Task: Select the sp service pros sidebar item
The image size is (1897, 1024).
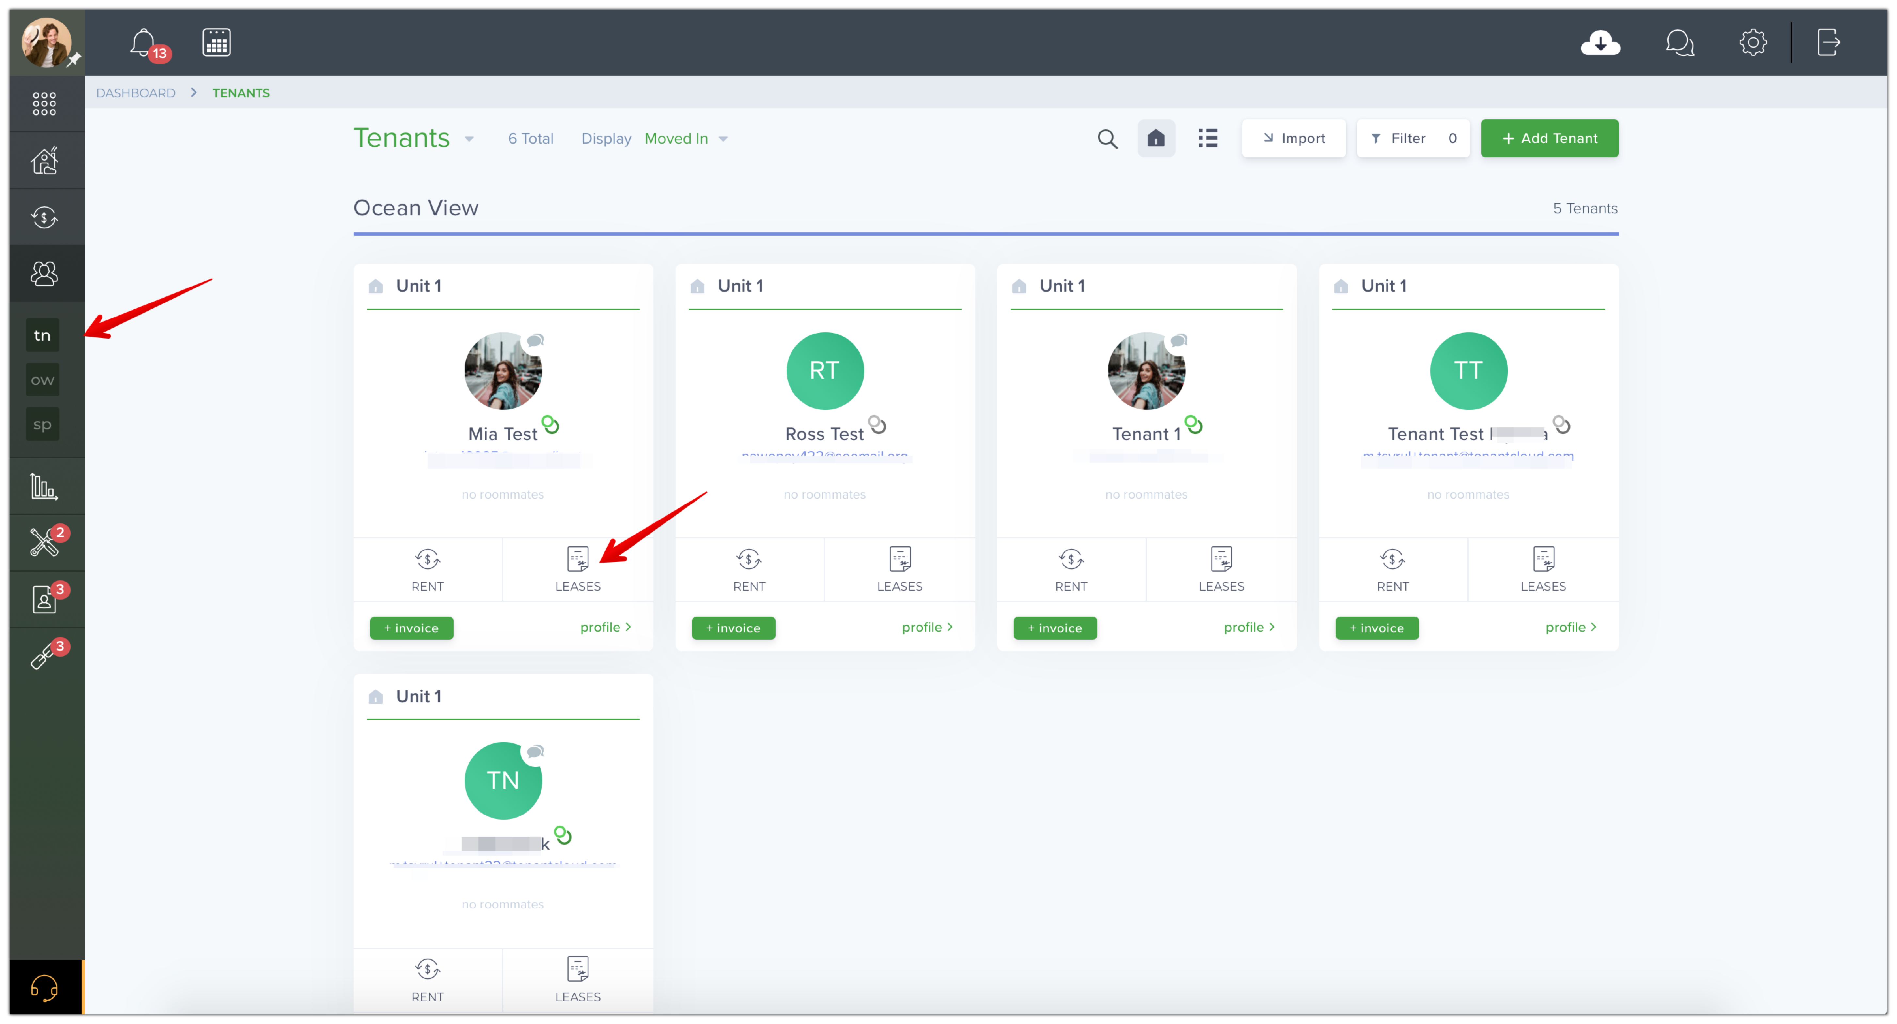Action: click(43, 424)
